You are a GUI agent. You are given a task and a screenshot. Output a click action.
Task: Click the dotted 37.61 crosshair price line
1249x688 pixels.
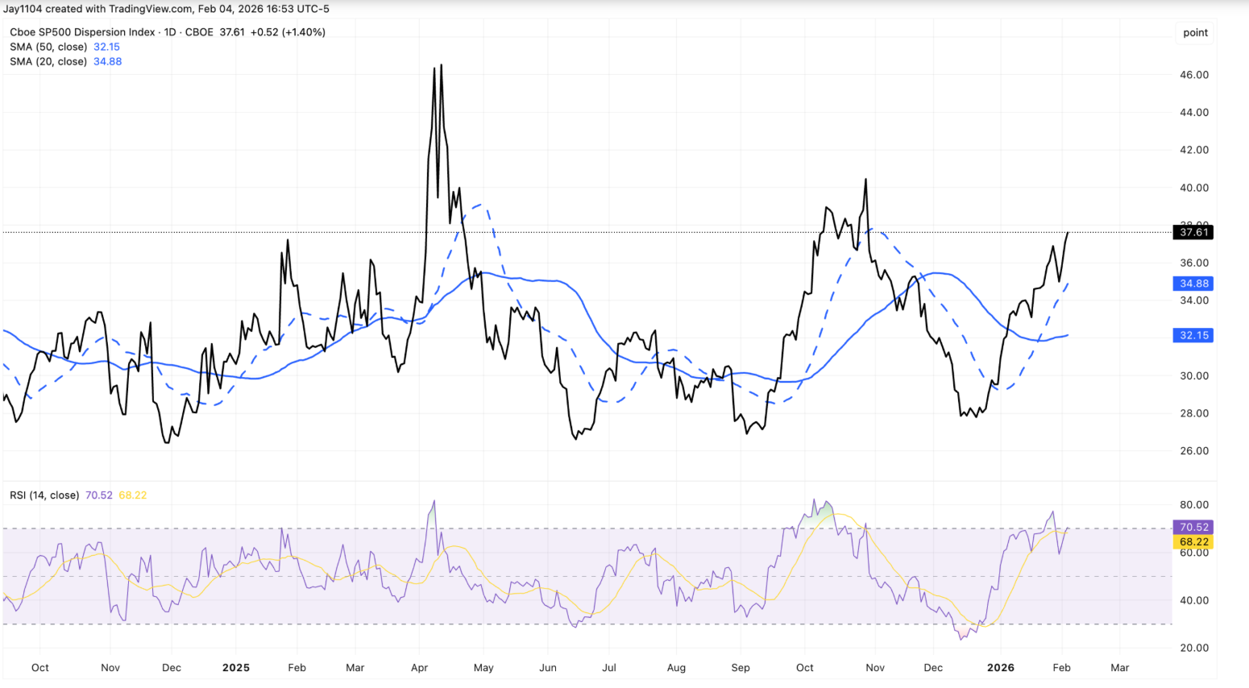click(x=564, y=231)
